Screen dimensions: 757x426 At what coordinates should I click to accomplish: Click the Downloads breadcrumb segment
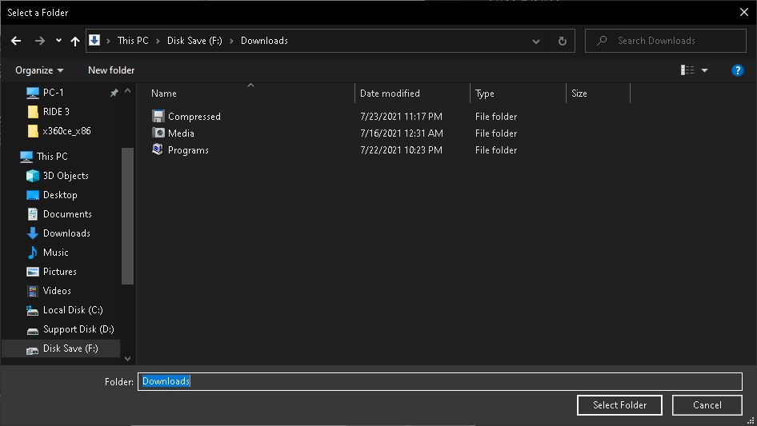coord(264,41)
